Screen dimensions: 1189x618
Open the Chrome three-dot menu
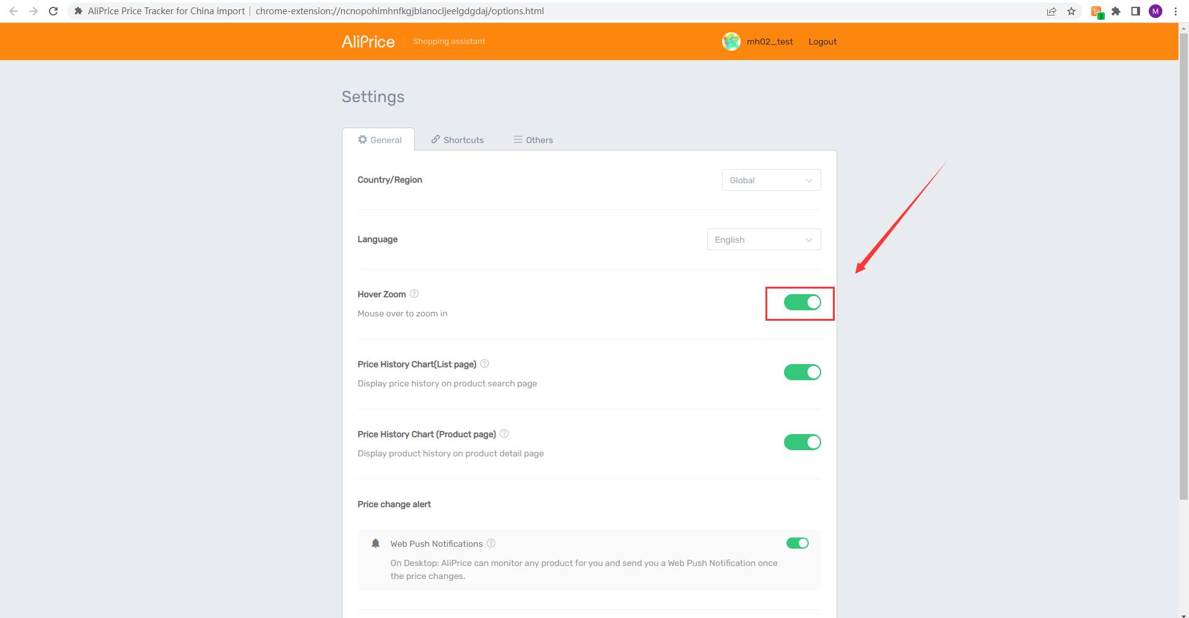tap(1175, 11)
